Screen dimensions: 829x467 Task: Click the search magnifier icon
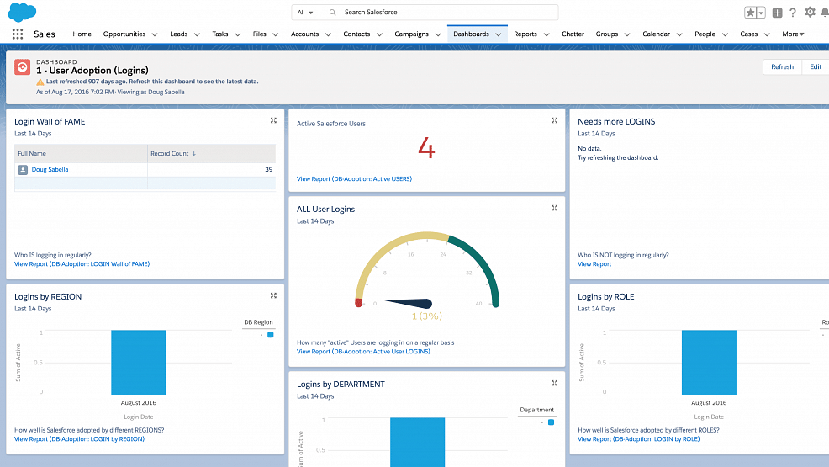tap(333, 12)
